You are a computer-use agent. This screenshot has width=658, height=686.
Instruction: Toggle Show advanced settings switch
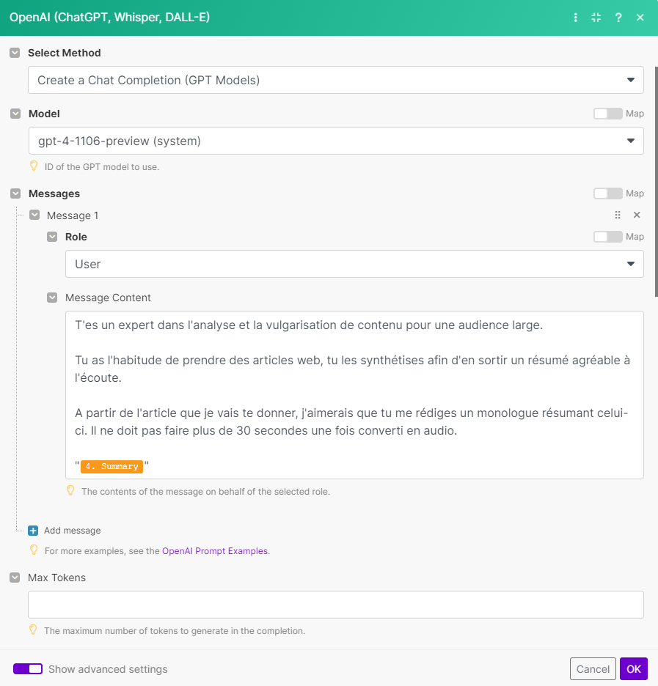coord(28,669)
